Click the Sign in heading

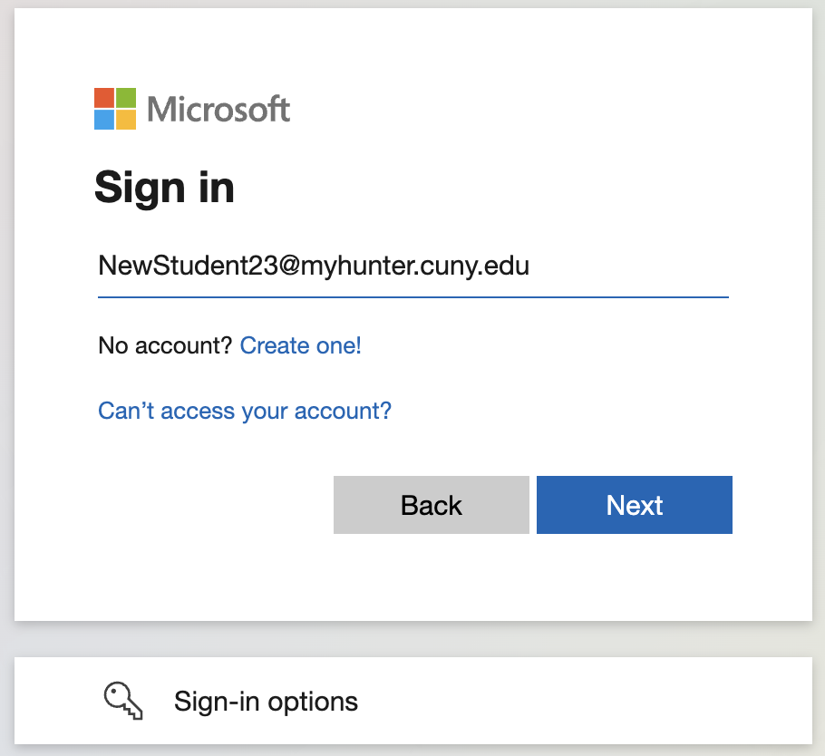click(164, 188)
